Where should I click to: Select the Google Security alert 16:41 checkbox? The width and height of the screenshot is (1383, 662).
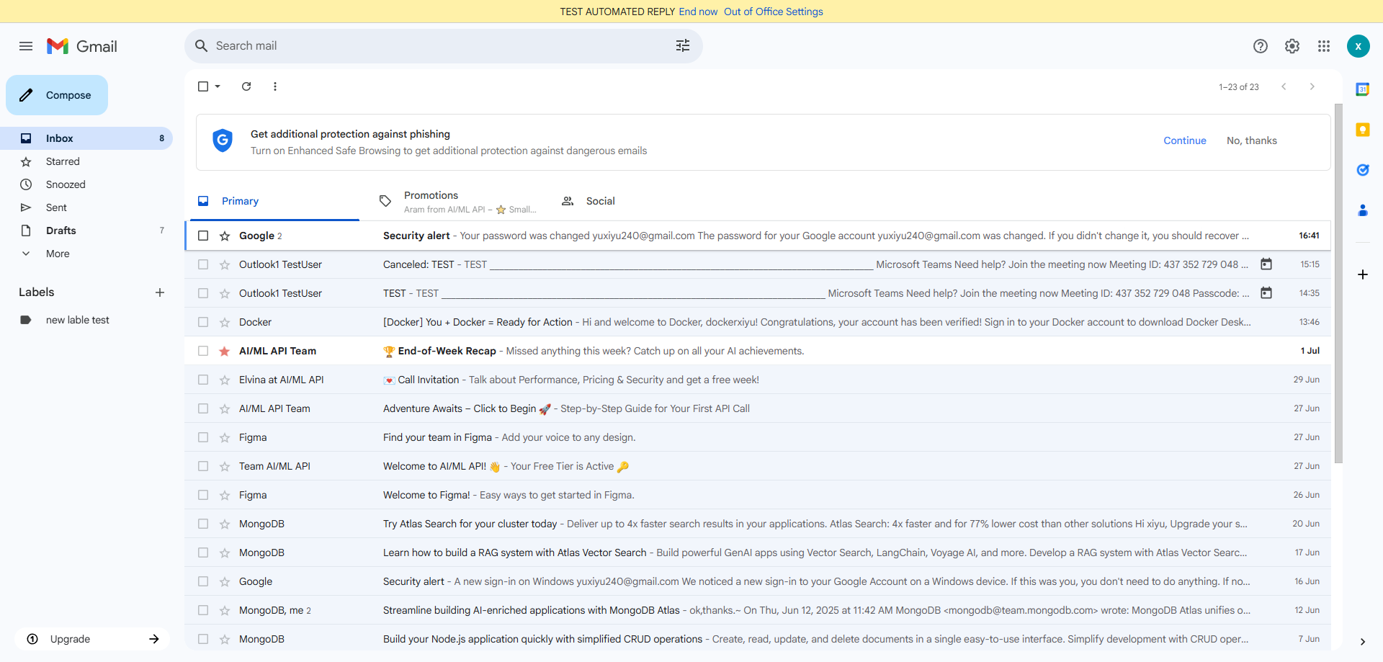click(x=203, y=236)
